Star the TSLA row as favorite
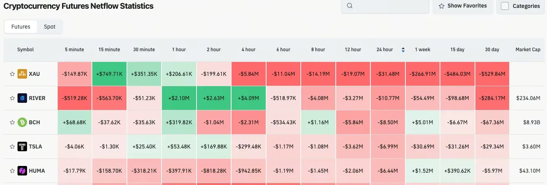The image size is (547, 185). pos(12,146)
